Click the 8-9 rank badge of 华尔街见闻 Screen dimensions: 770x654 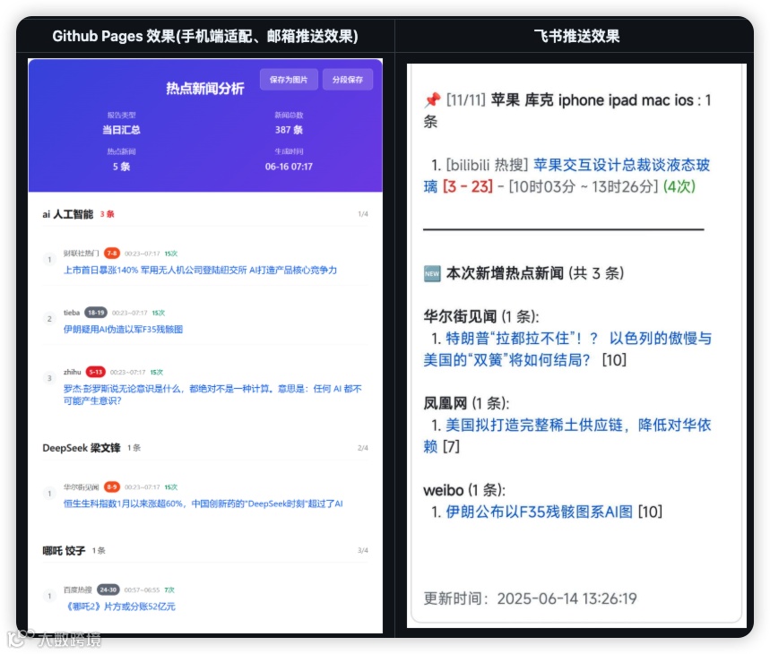tap(112, 486)
